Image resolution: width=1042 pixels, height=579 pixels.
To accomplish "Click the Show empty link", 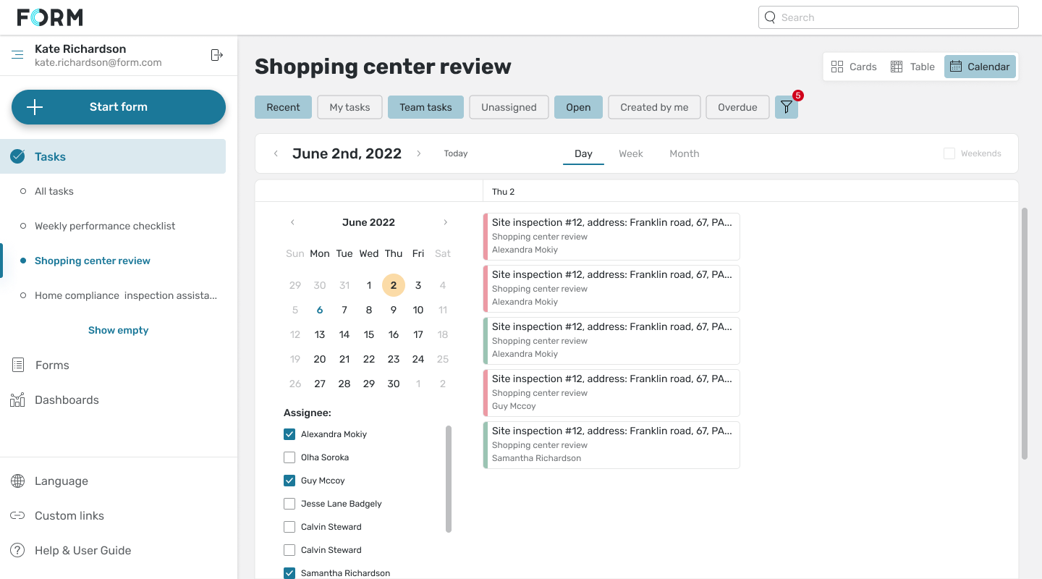I will (118, 330).
